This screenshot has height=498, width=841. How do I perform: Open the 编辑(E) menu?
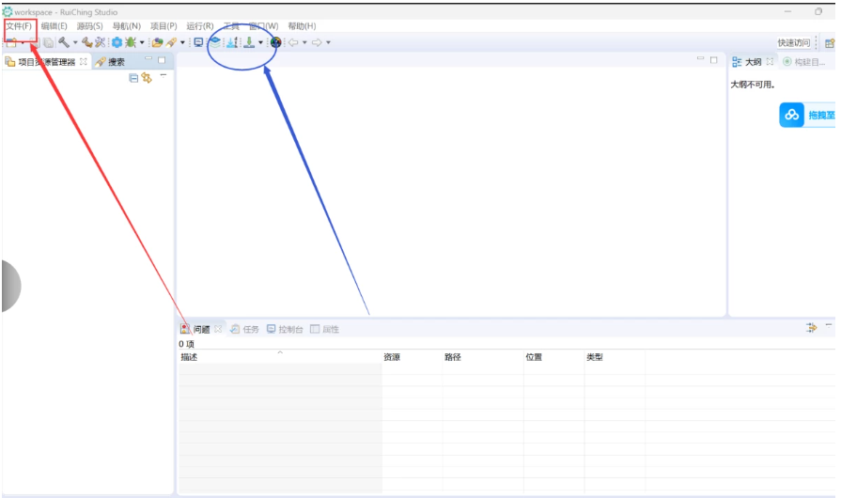tap(55, 25)
